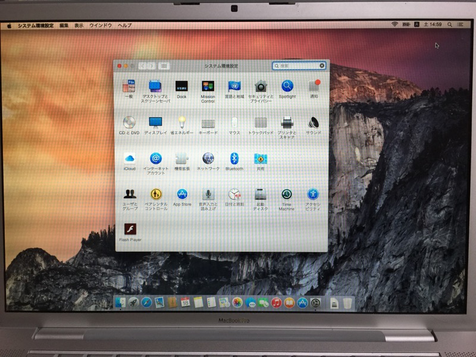Screen dimensions: 476x357
Task: Open iCloud preferences pane
Action: [x=130, y=161]
